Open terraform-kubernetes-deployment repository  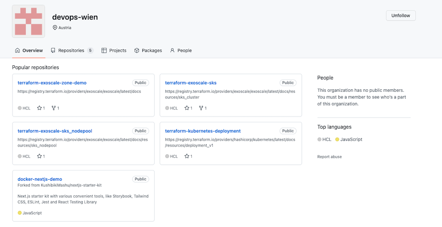tap(203, 131)
